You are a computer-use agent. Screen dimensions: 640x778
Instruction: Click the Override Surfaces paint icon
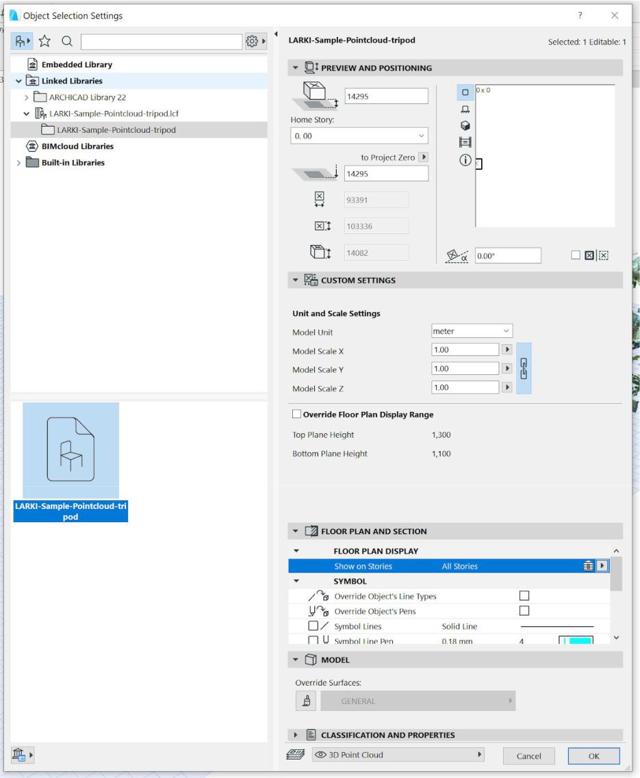(x=307, y=701)
